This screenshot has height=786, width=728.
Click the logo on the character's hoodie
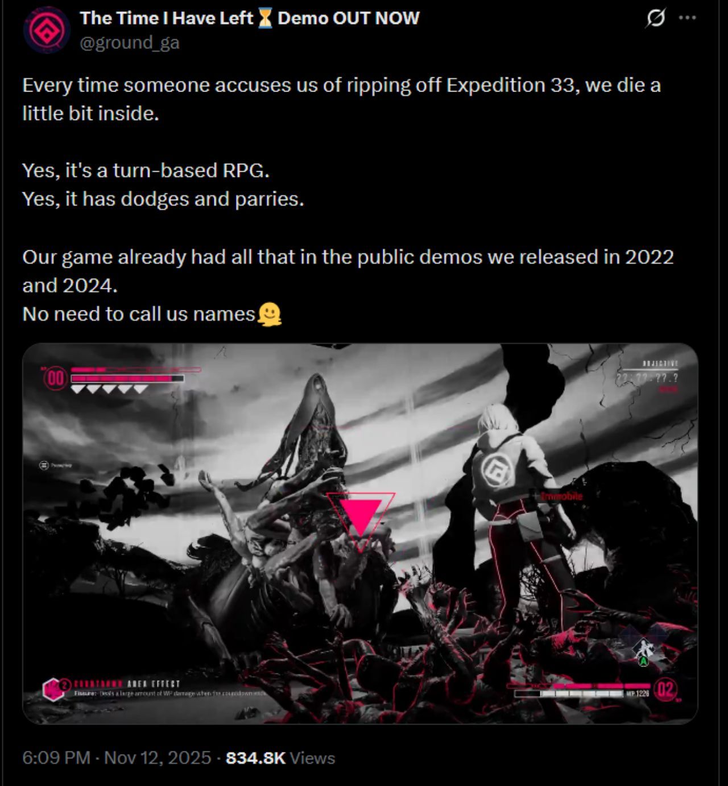click(x=497, y=471)
